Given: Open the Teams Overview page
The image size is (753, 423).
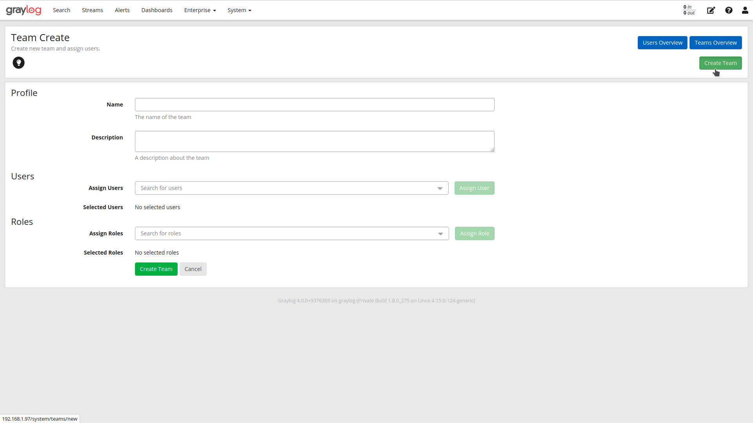Looking at the screenshot, I should pos(715,42).
